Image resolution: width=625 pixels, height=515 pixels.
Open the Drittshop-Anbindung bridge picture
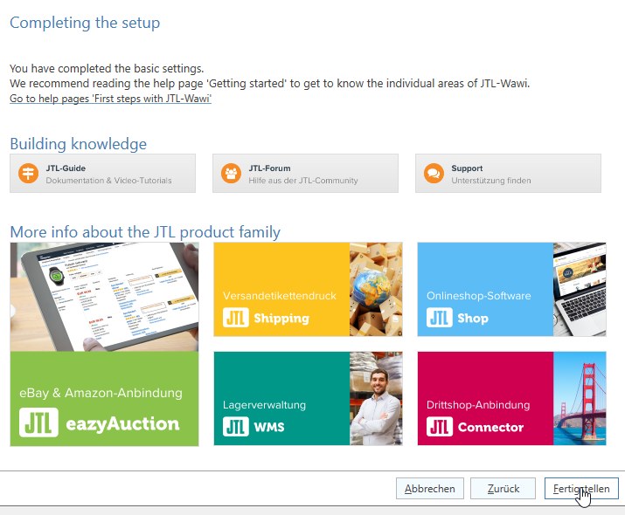(x=580, y=398)
